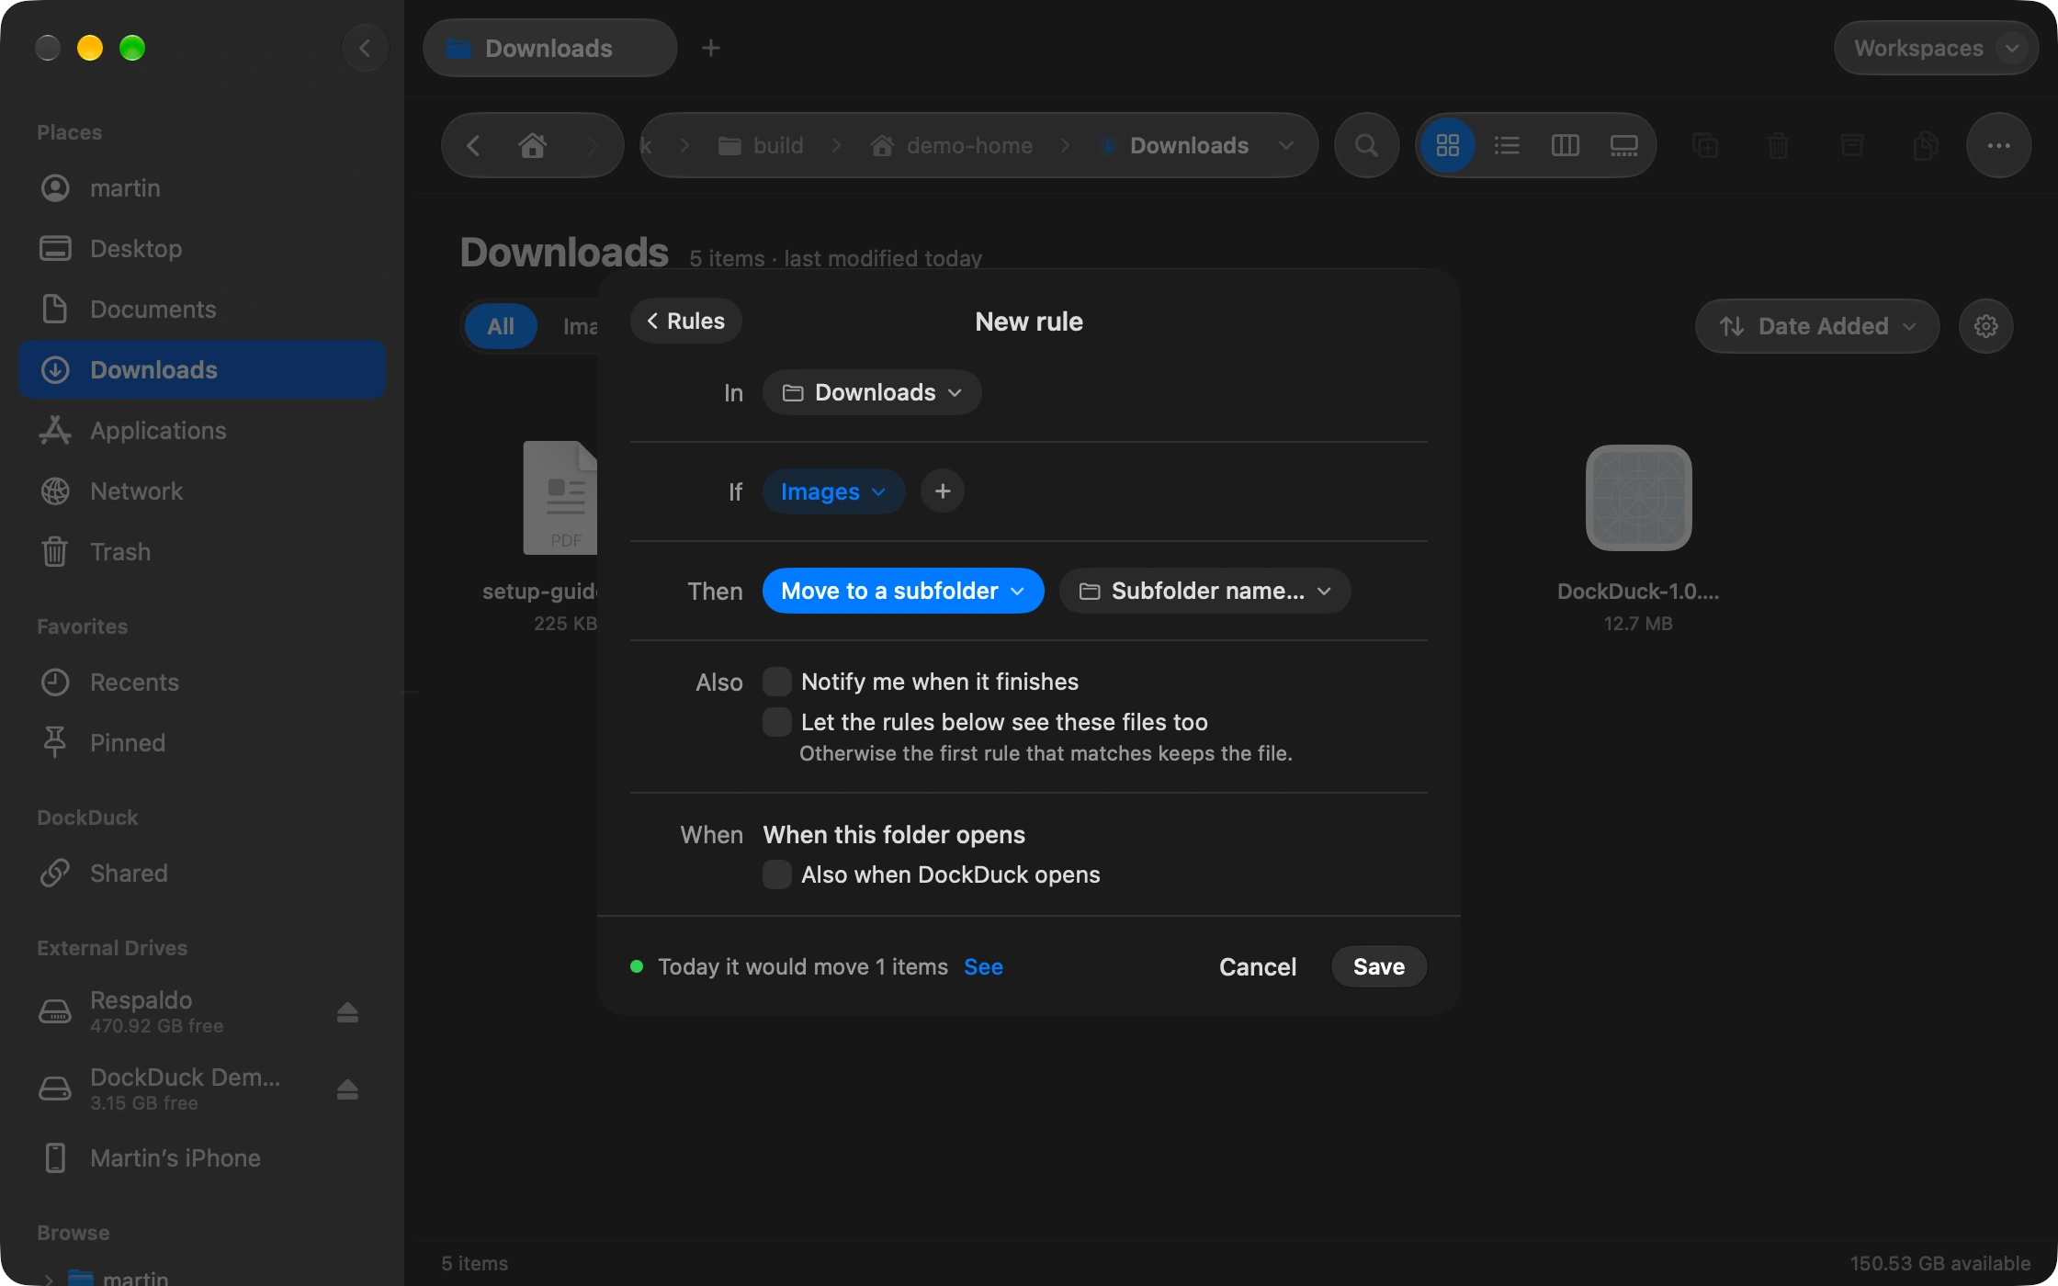Click the Home icon in toolbar
The height and width of the screenshot is (1286, 2058).
point(532,145)
